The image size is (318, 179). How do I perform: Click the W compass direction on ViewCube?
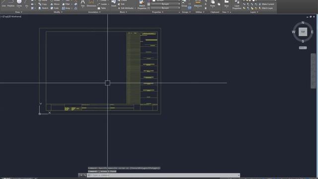point(294,32)
